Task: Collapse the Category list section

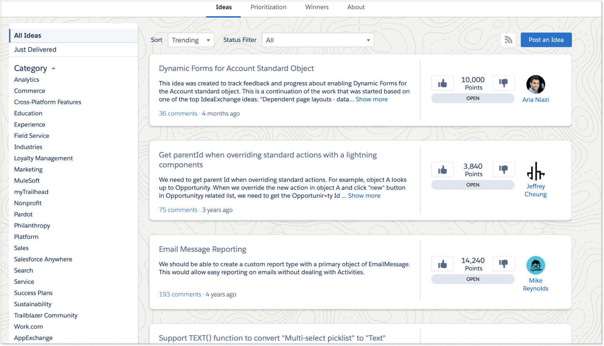Action: click(x=53, y=68)
